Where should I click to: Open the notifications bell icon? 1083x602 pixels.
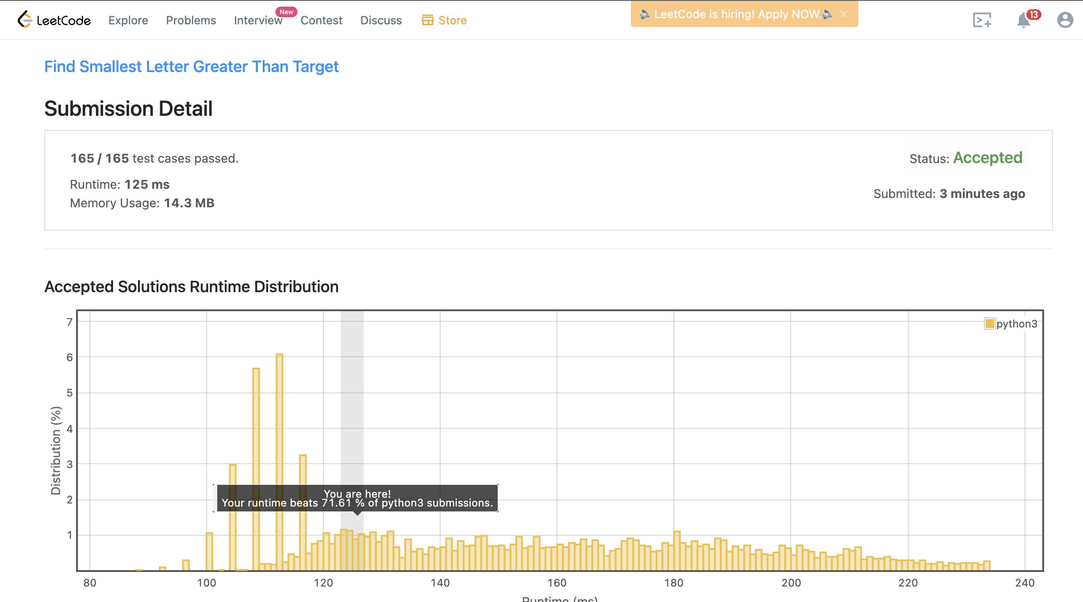(x=1023, y=21)
